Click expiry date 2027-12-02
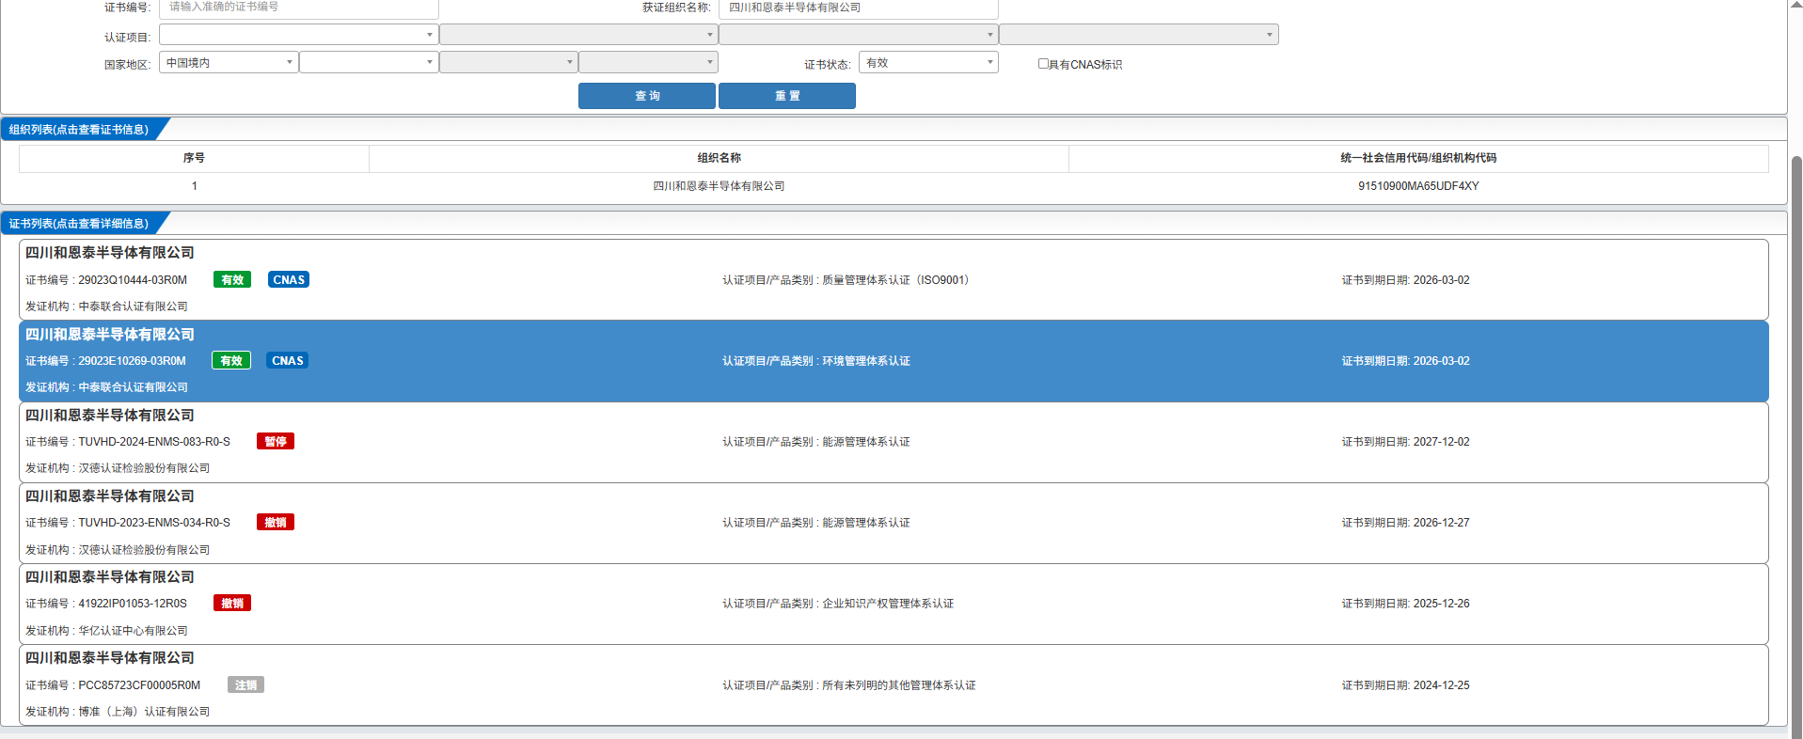The image size is (1803, 739). tap(1441, 442)
